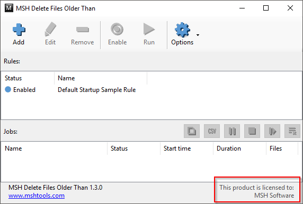Image resolution: width=303 pixels, height=204 pixels.
Task: Export the jobs list as CSV
Action: coord(212,131)
